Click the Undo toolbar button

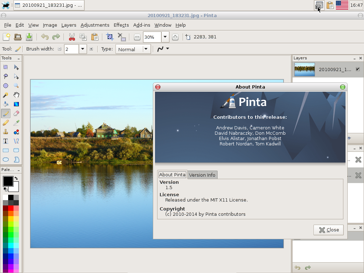[x=45, y=37]
